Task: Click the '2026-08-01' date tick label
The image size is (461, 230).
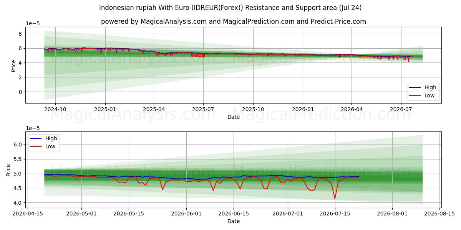Action: click(x=392, y=214)
